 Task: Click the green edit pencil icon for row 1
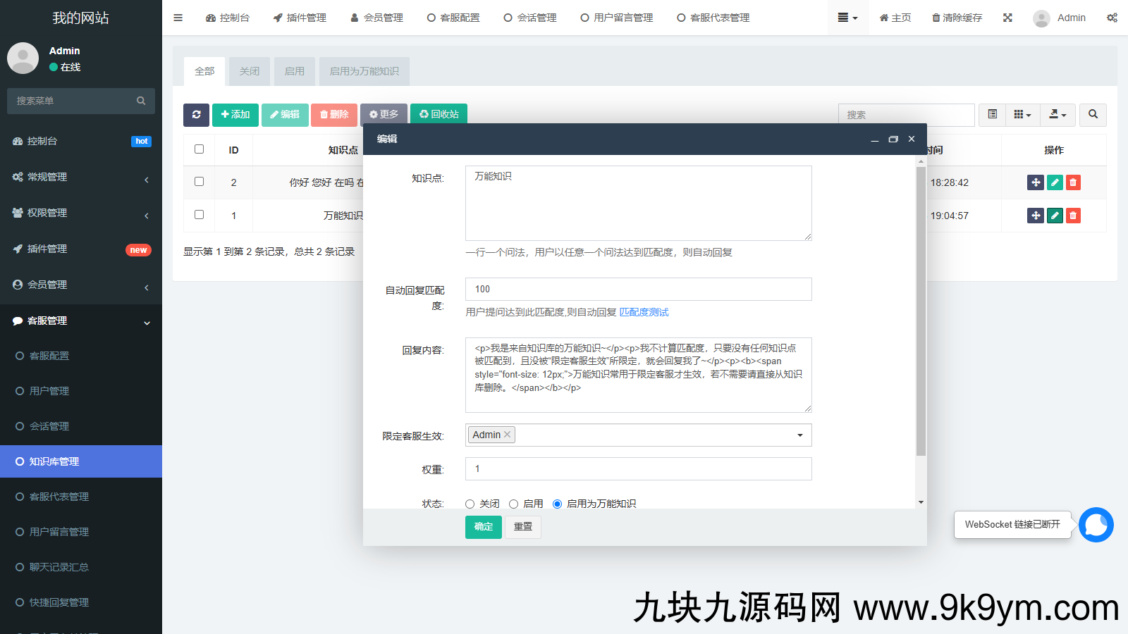click(x=1055, y=216)
